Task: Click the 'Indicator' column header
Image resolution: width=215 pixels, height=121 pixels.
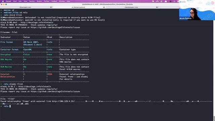Action: pyautogui.click(x=5, y=37)
